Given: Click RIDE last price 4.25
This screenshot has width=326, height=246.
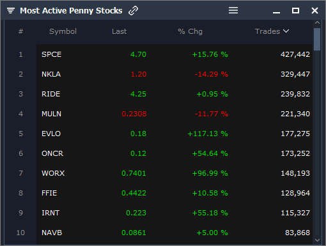Looking at the screenshot, I should [x=138, y=94].
